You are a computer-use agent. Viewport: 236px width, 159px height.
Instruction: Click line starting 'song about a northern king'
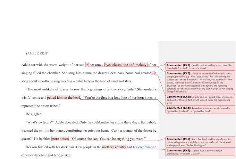77,81
